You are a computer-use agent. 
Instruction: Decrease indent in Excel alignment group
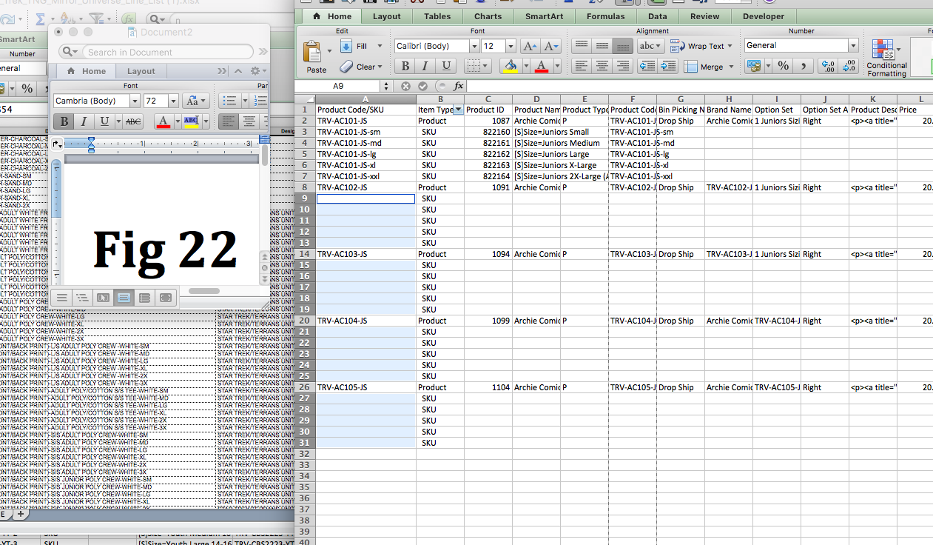647,66
